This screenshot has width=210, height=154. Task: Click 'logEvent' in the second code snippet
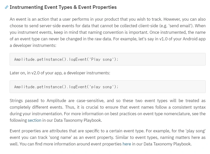(77, 87)
